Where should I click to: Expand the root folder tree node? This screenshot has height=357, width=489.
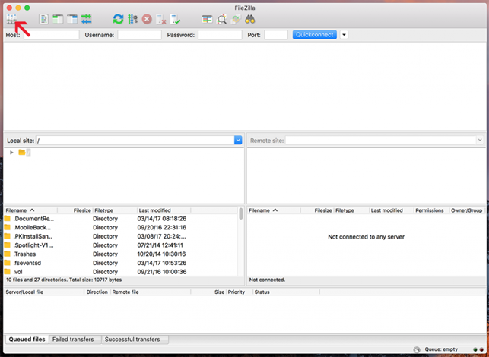[x=11, y=153]
